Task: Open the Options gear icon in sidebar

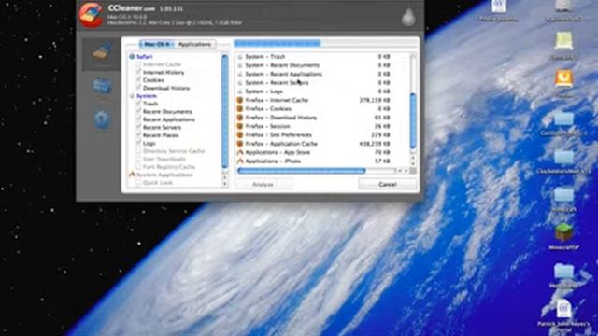Action: tap(102, 120)
